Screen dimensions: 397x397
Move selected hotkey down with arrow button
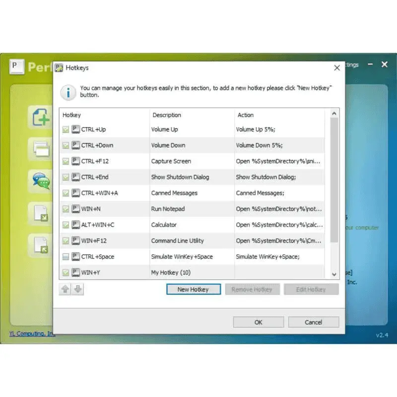(78, 289)
